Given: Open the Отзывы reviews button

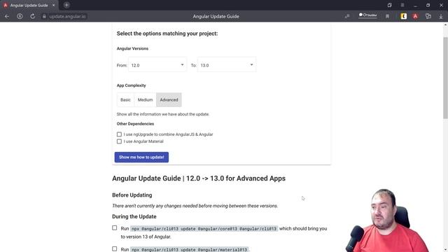Looking at the screenshot, I should pos(367,15).
